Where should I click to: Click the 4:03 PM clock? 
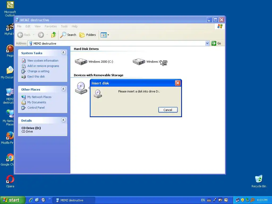pyautogui.click(x=262, y=200)
